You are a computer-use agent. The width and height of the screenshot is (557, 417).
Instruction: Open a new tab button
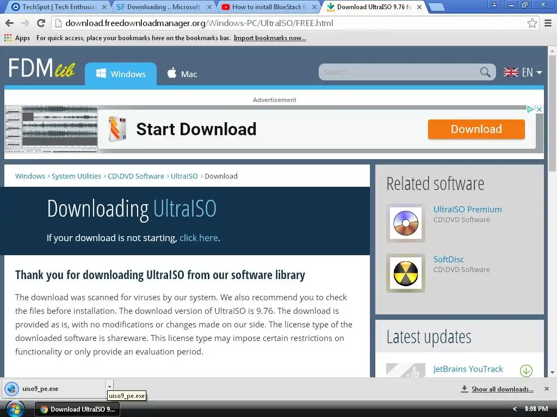(x=436, y=7)
